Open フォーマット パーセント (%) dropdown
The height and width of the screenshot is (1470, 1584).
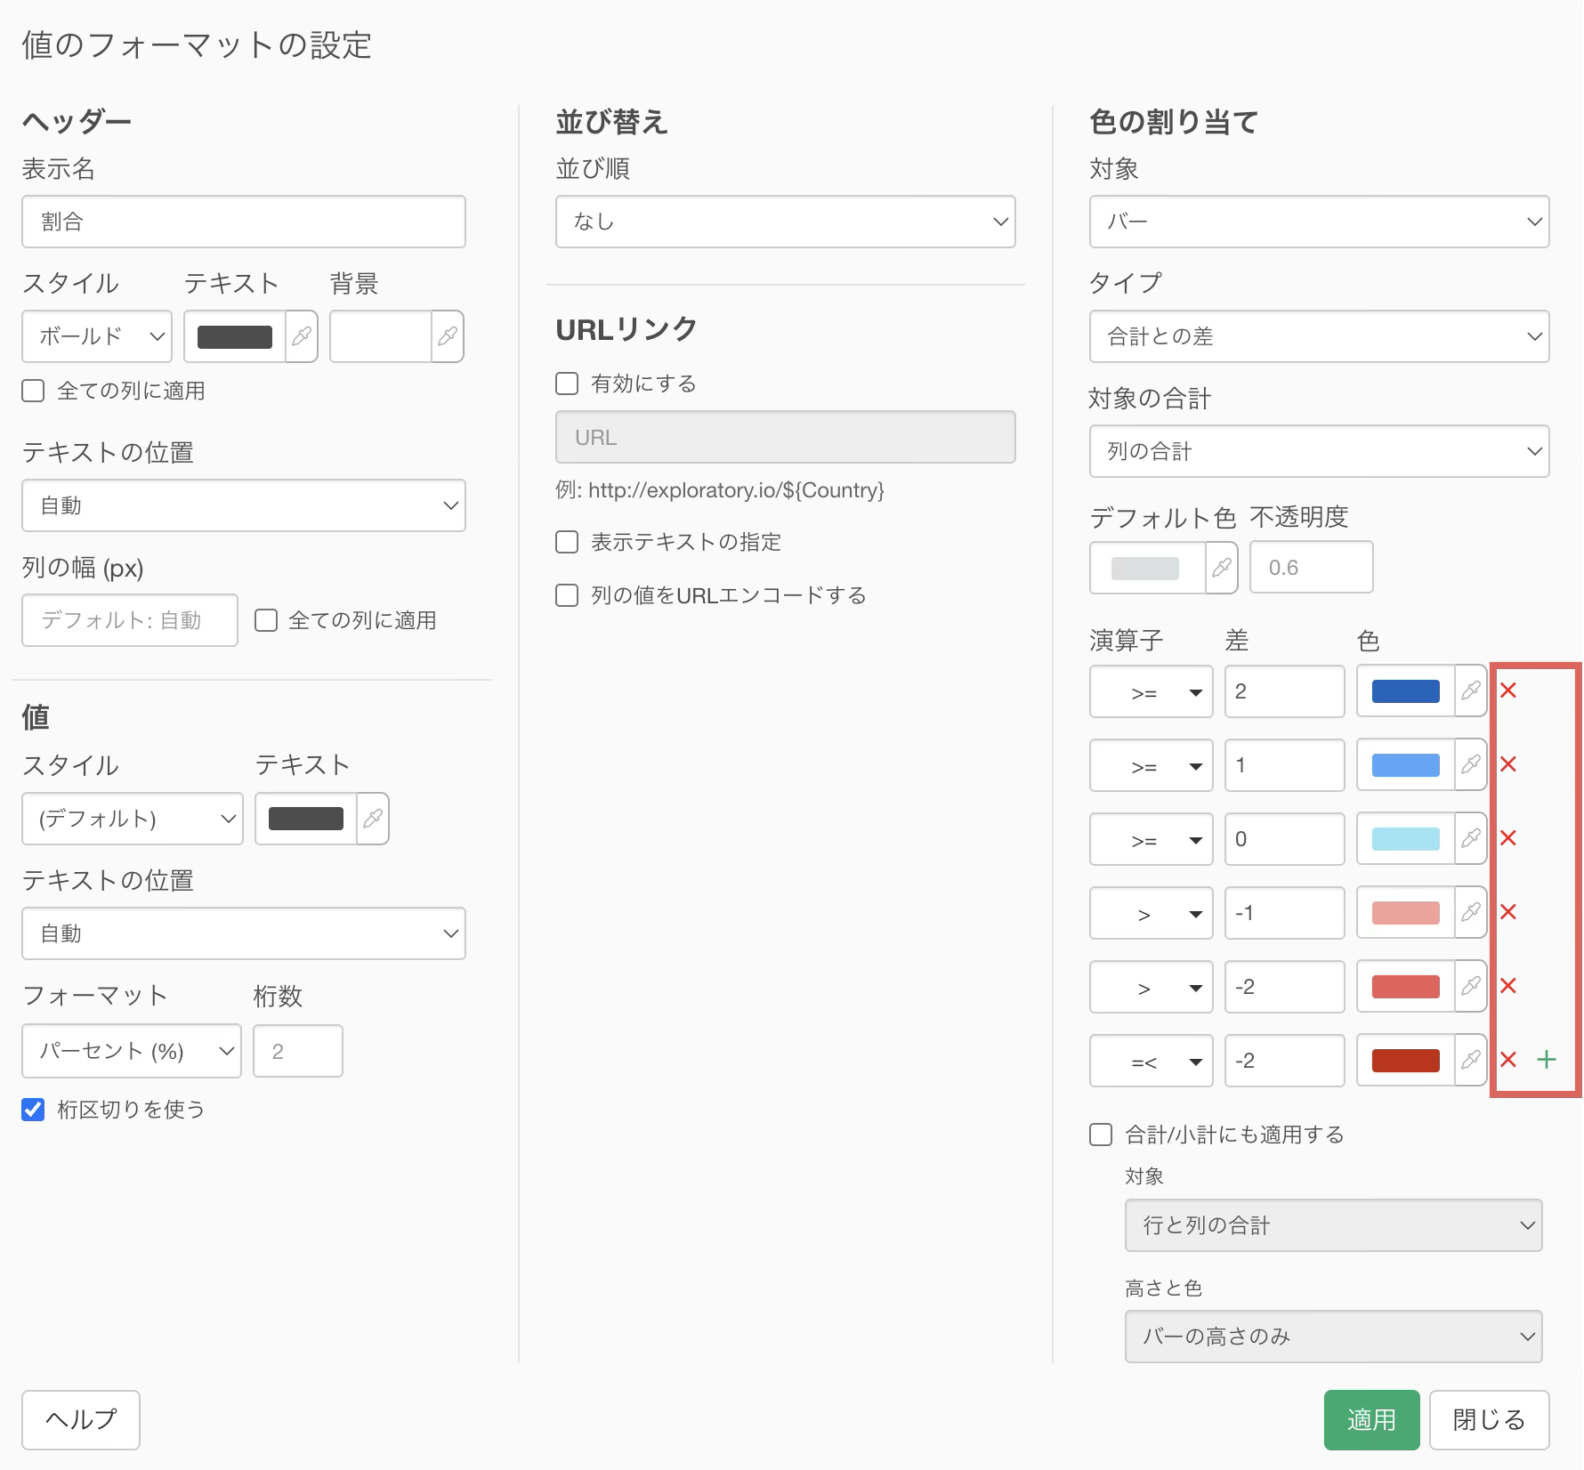132,1051
